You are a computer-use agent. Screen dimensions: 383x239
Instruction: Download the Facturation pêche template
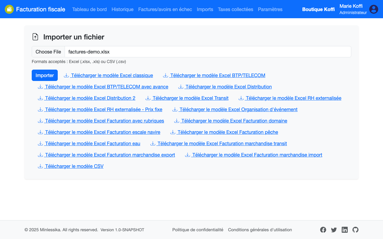(x=224, y=132)
